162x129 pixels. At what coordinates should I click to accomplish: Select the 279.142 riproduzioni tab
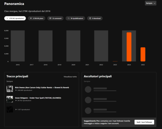tap(15, 18)
